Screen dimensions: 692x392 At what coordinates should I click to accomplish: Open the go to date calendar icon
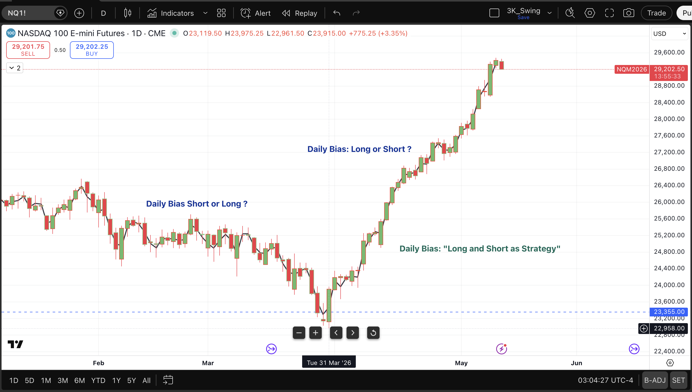[x=168, y=380]
